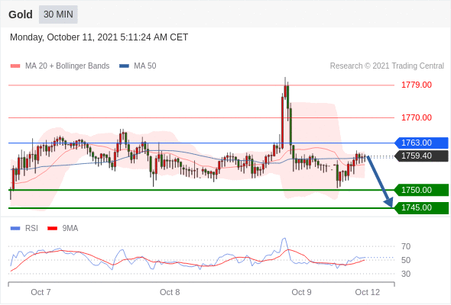Select the Oct 12 date axis label
The image size is (451, 305).
click(x=368, y=292)
